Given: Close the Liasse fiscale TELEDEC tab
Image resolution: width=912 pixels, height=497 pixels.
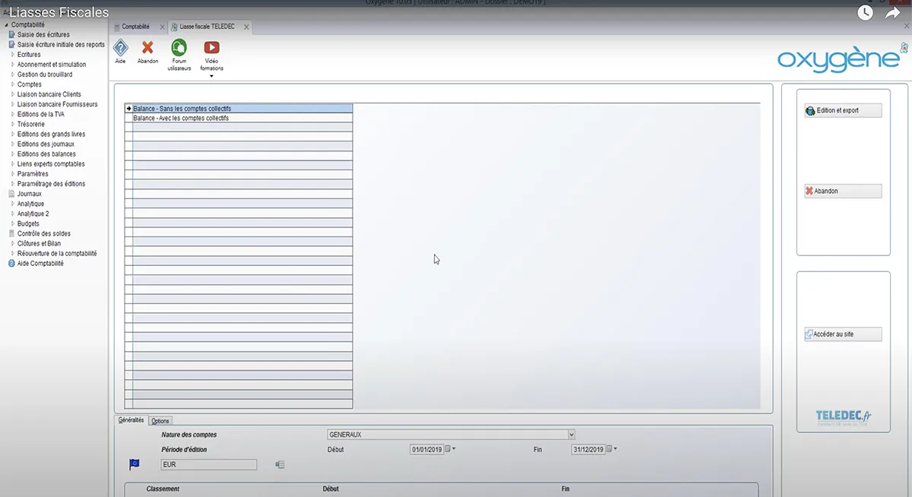Looking at the screenshot, I should pos(245,27).
